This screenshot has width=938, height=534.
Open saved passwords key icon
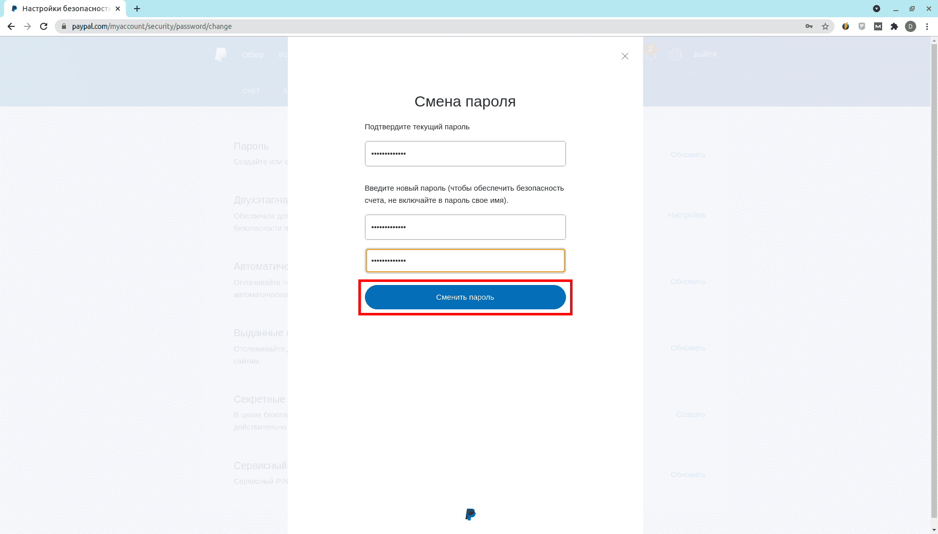tap(809, 26)
